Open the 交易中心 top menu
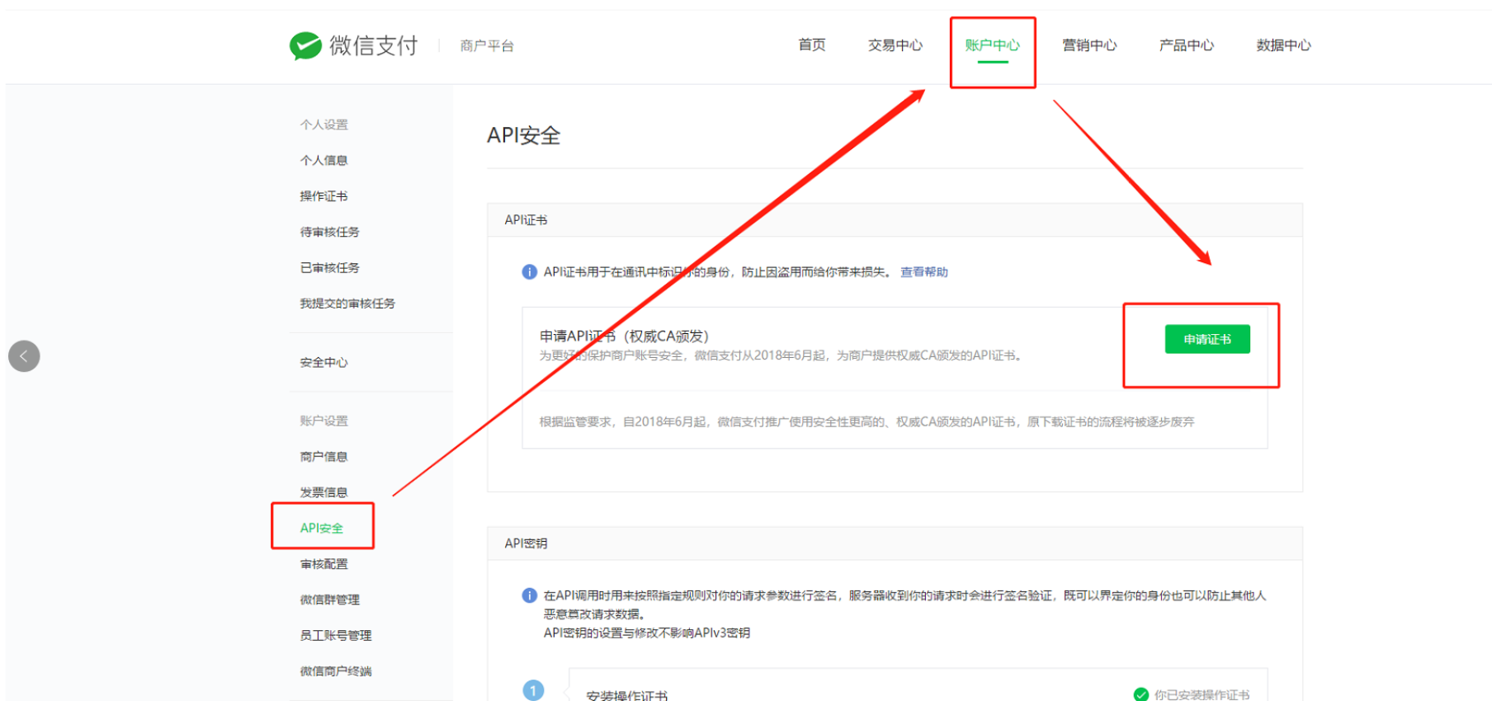Viewport: 1492px width, 701px height. click(x=895, y=45)
